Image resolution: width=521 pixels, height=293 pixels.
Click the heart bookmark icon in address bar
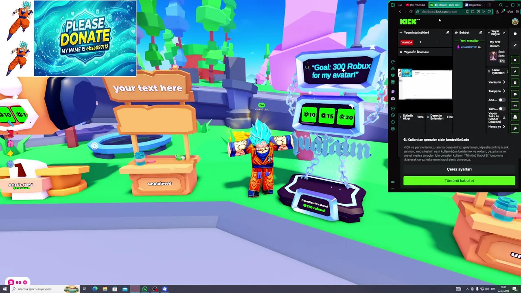click(x=489, y=11)
